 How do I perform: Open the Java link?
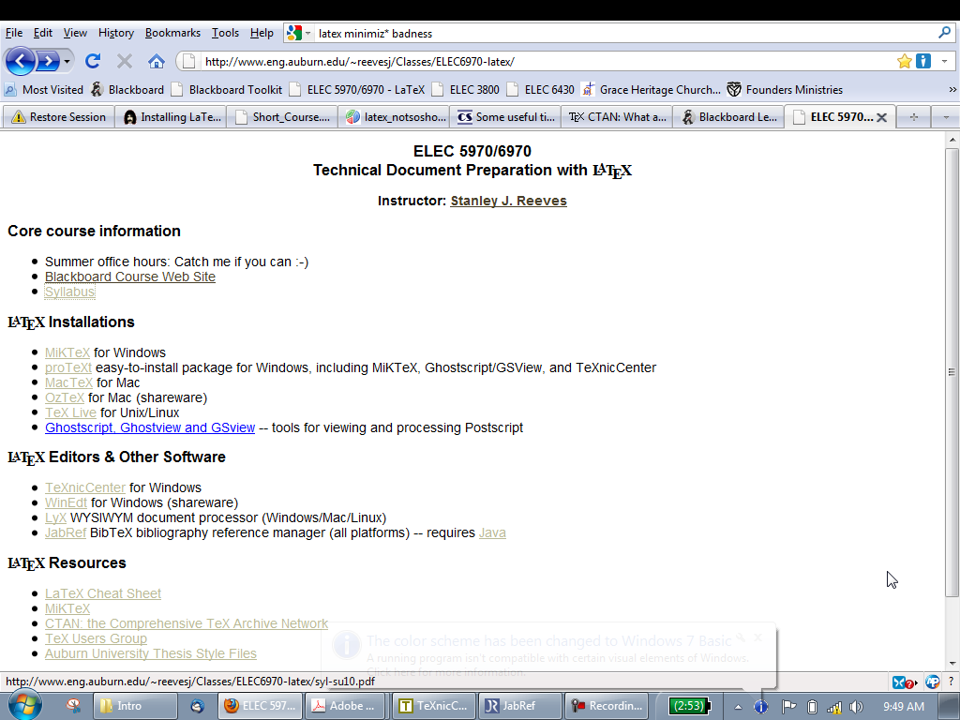click(492, 533)
